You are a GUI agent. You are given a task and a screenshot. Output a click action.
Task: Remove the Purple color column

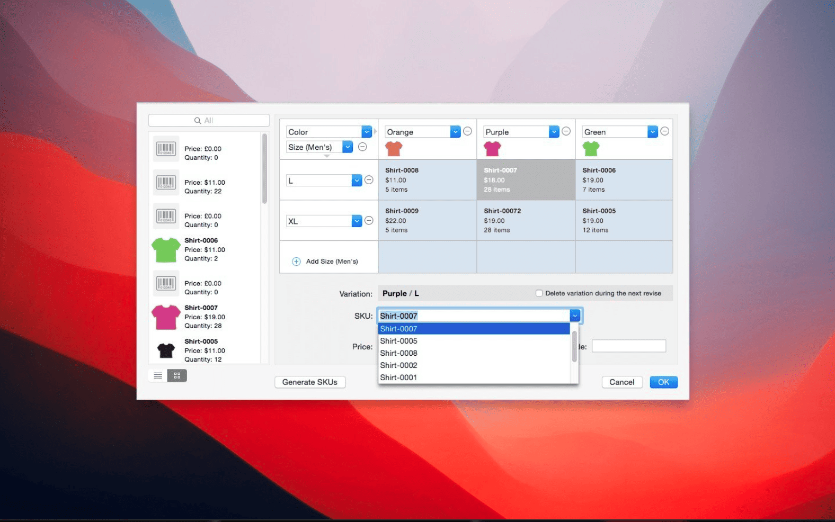pyautogui.click(x=566, y=131)
